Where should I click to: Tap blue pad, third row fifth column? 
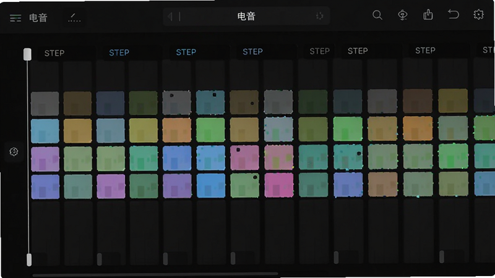pos(177,158)
